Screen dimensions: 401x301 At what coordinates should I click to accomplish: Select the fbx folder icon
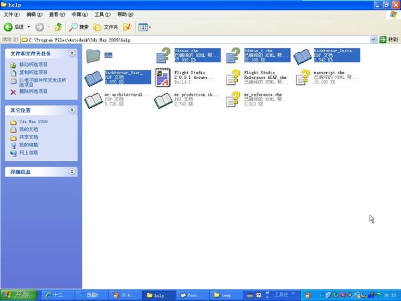point(93,56)
